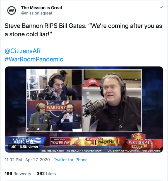View the 166 Retweets list
The image size is (168, 181).
point(18,174)
